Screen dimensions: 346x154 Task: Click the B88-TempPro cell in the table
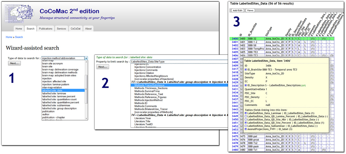(x=256, y=49)
